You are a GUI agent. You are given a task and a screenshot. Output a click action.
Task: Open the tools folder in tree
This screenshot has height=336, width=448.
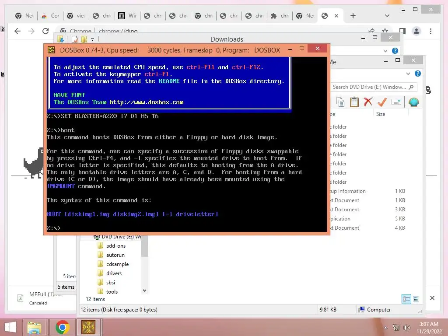coord(112,291)
